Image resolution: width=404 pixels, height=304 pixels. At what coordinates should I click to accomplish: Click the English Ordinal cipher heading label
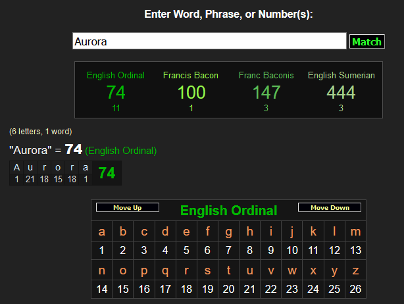116,75
